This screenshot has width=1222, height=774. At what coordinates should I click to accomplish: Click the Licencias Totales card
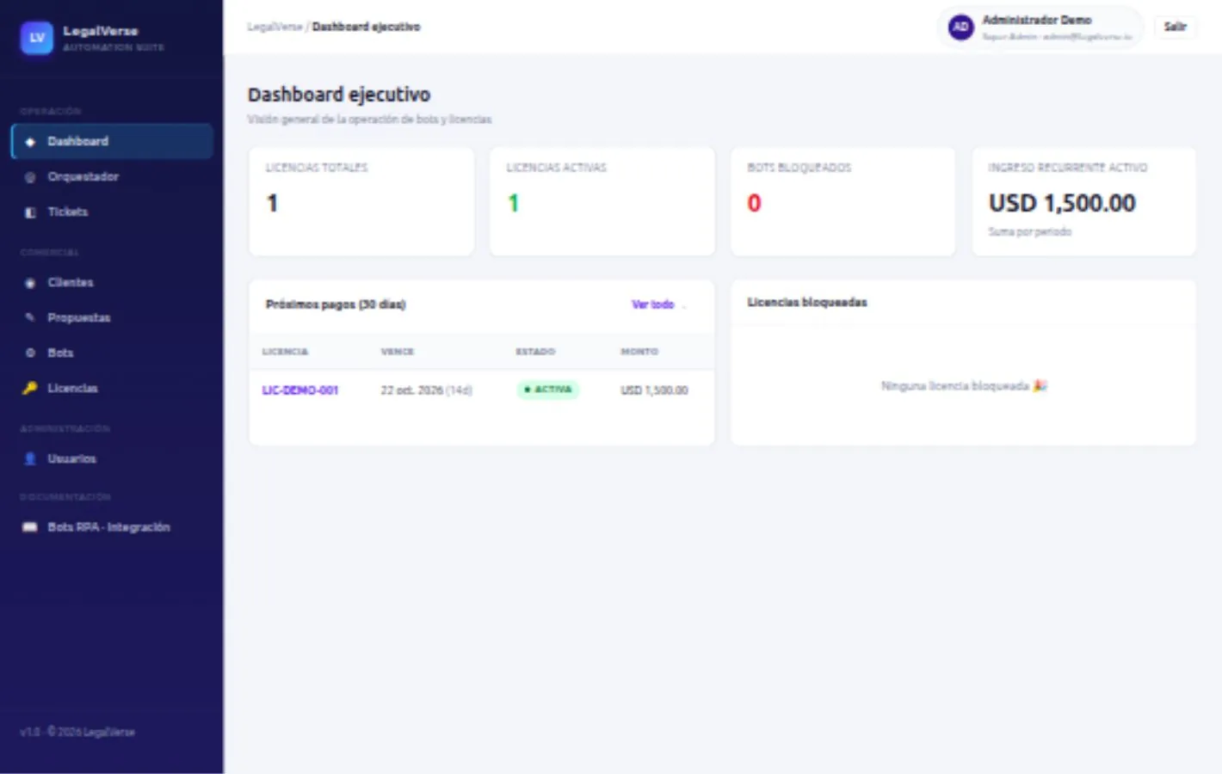tap(361, 201)
